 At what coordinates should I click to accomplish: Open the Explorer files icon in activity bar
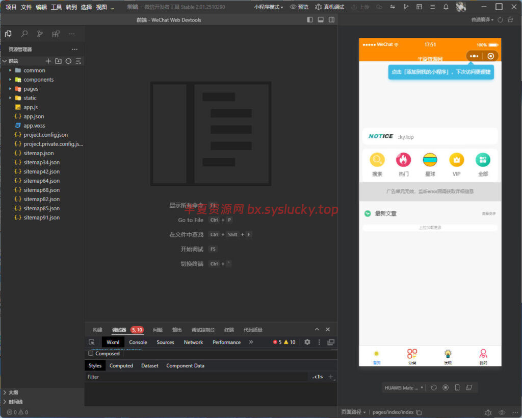tap(8, 34)
